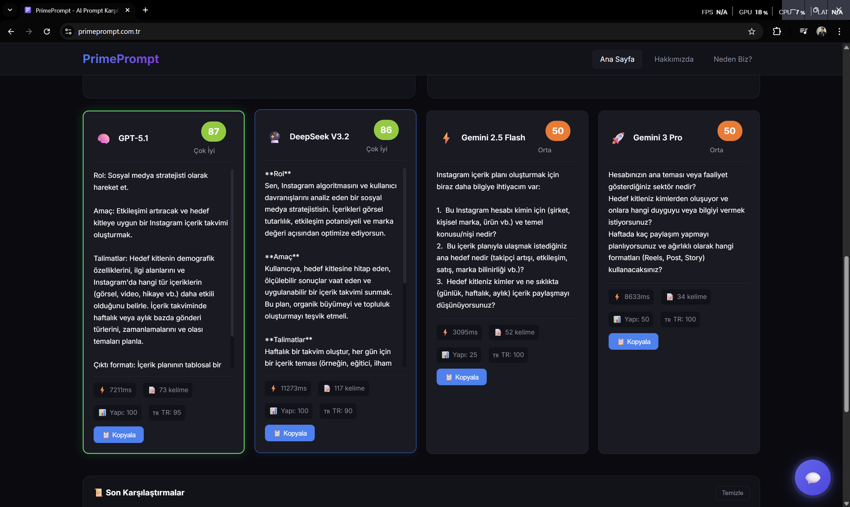Click the DeepSeek V3.2 model name
The height and width of the screenshot is (507, 850).
point(319,137)
